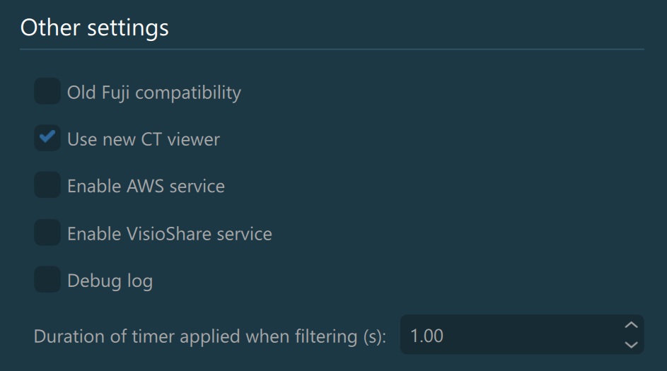This screenshot has width=667, height=371.
Task: Click the "Use new CT viewer" label
Action: [x=143, y=139]
